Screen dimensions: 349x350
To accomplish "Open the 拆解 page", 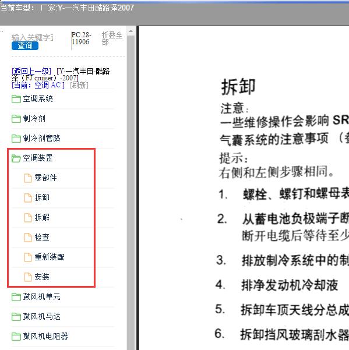I will 42,217.
